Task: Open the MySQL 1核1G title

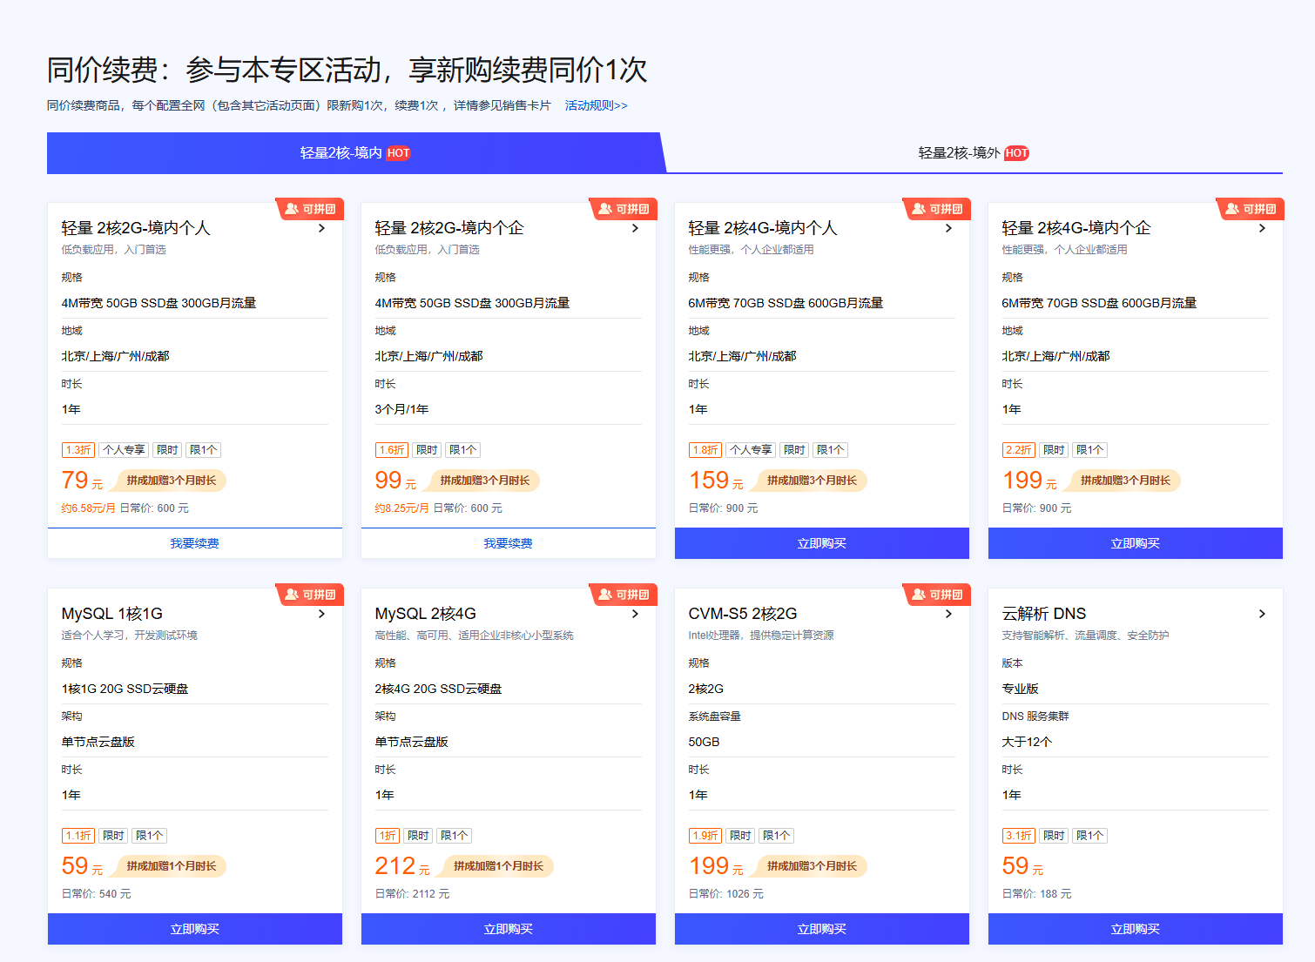Action: [112, 614]
